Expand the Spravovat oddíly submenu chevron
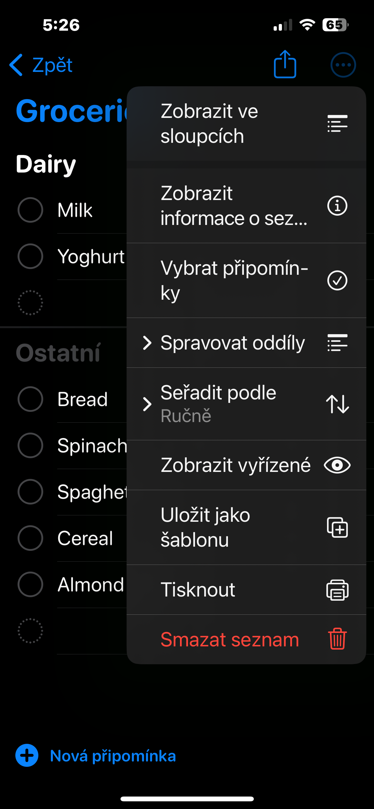 pyautogui.click(x=147, y=343)
